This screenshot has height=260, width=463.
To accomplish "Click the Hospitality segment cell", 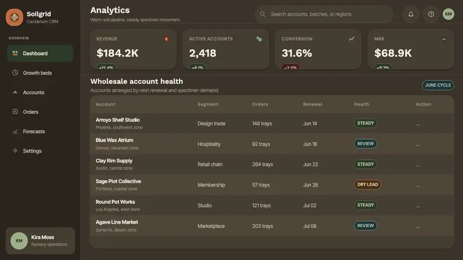I will (209, 144).
